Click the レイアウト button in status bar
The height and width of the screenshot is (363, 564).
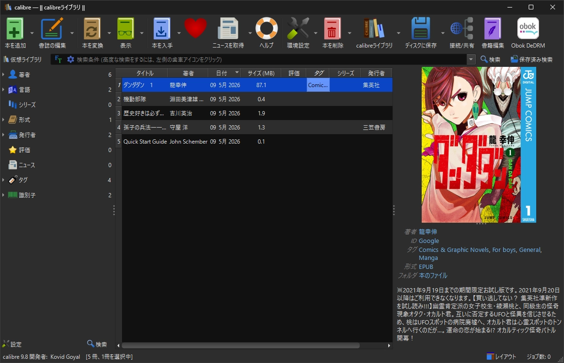pos(501,356)
